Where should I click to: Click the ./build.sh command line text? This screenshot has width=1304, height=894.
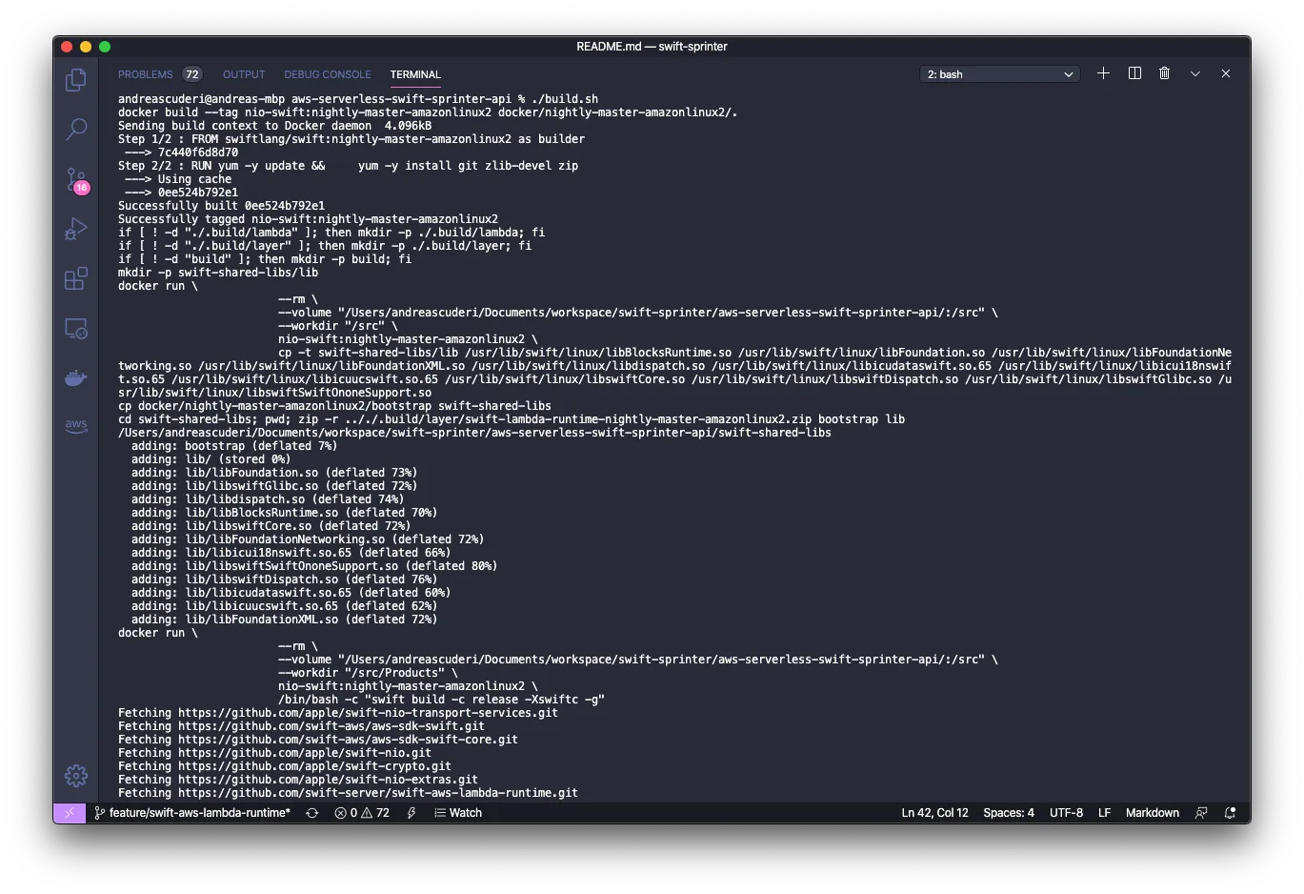coord(565,99)
